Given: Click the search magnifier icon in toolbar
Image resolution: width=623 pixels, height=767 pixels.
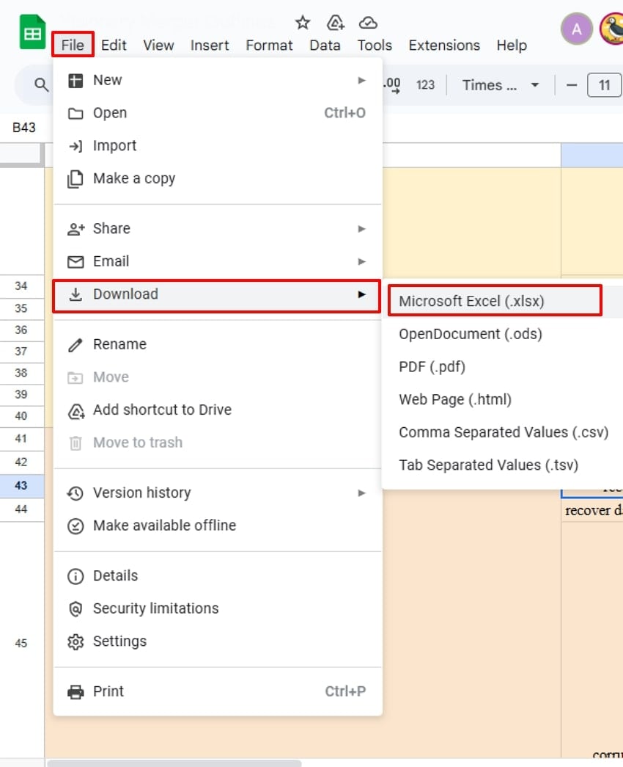Looking at the screenshot, I should coord(42,85).
